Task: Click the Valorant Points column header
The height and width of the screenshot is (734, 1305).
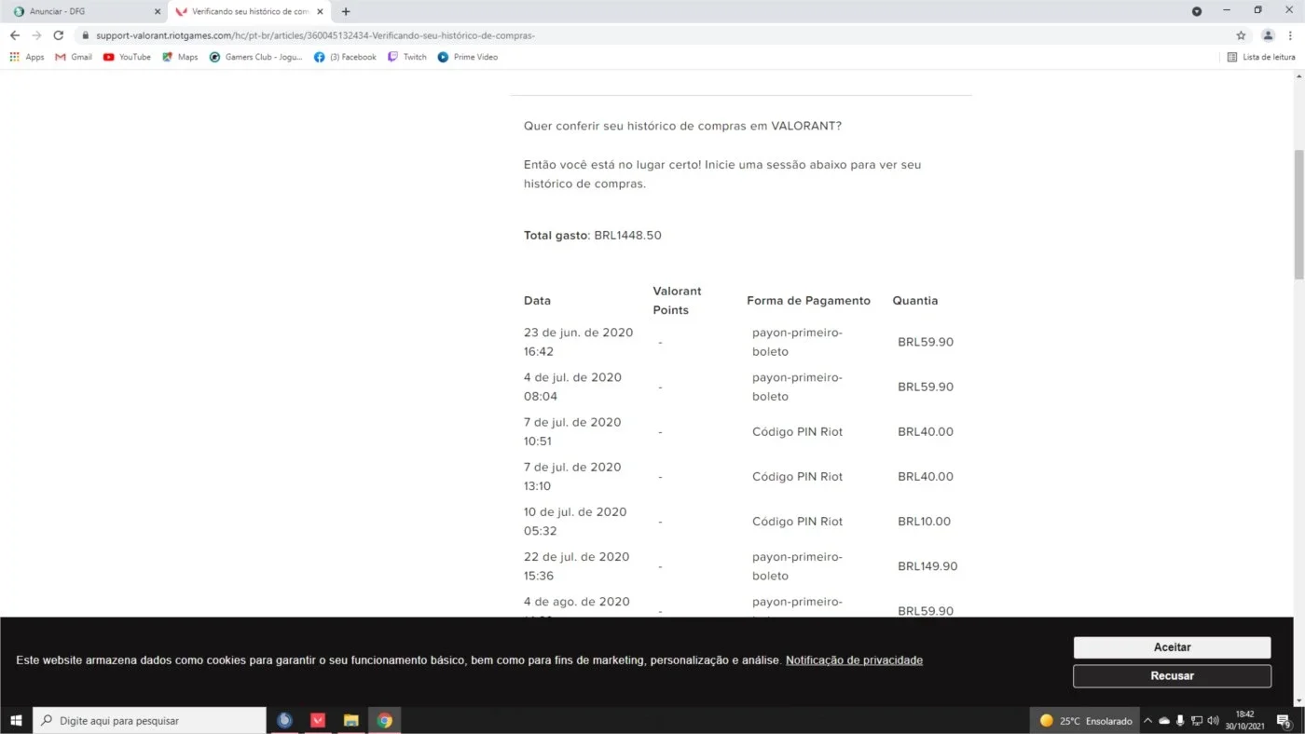Action: tap(677, 300)
